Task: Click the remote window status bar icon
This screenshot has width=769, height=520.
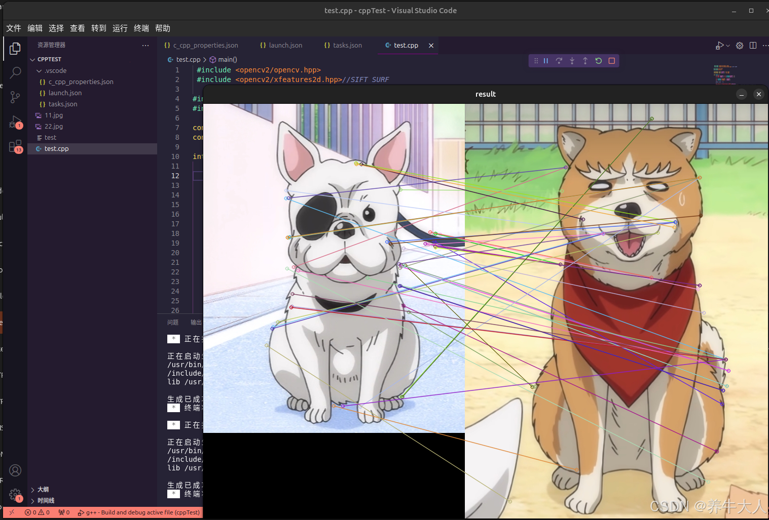Action: (x=12, y=512)
